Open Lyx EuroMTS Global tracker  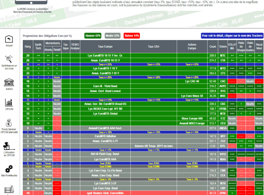[105, 114]
